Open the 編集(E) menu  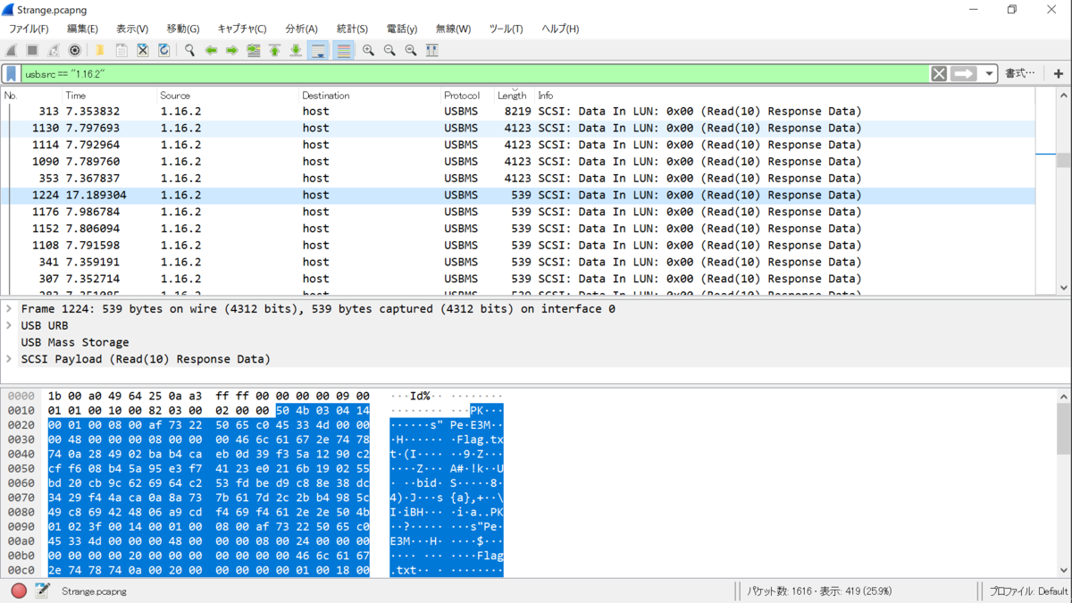pyautogui.click(x=83, y=29)
